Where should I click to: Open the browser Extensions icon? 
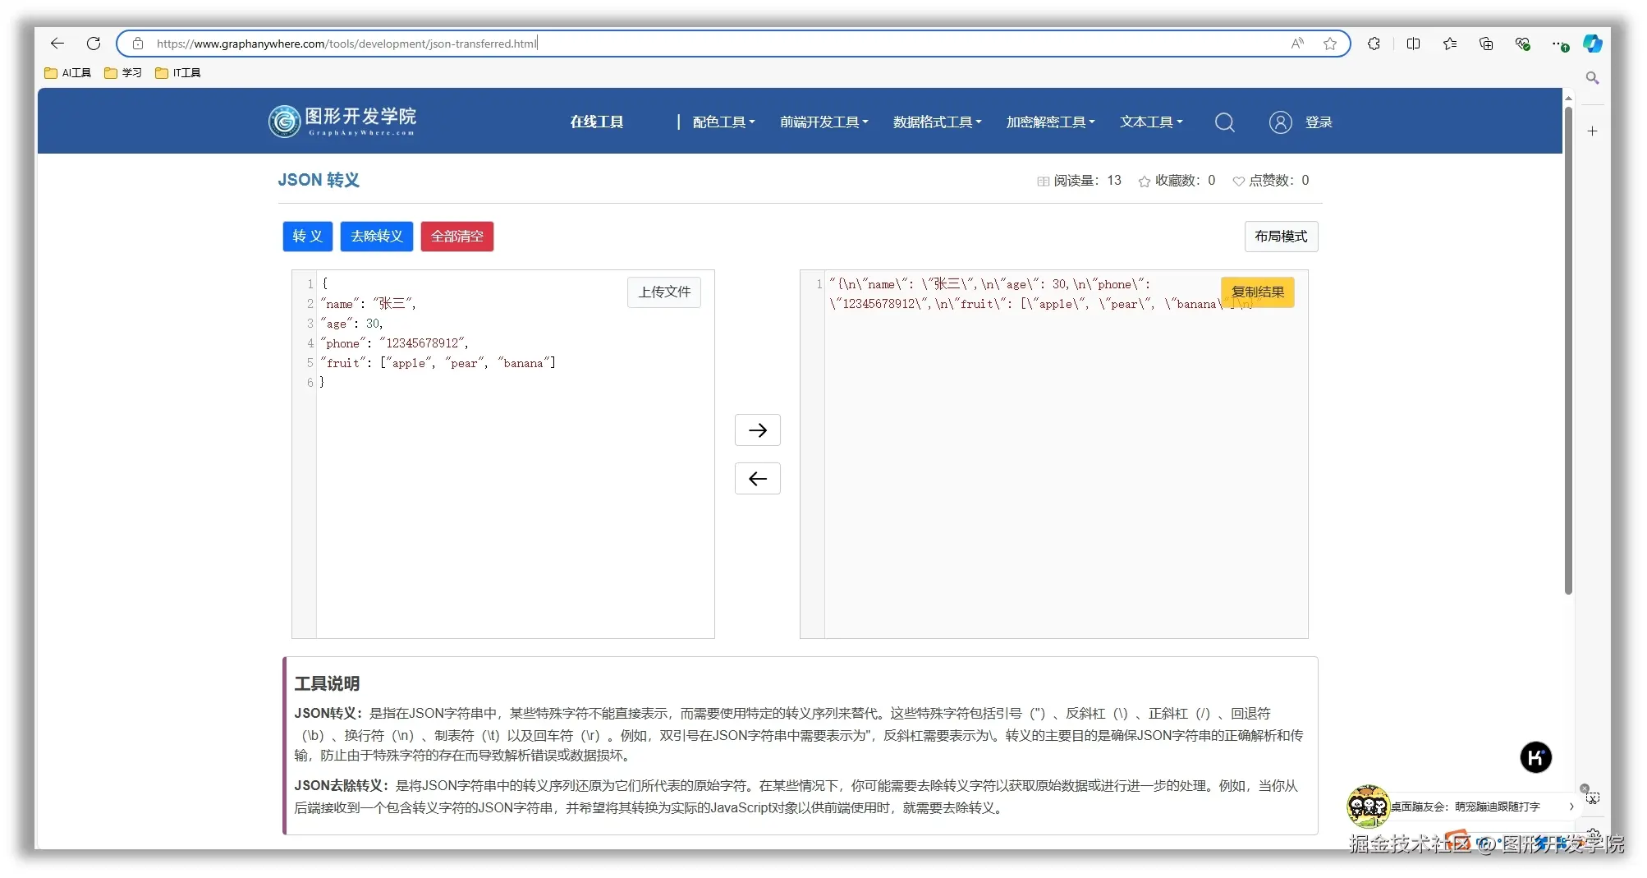[1374, 44]
